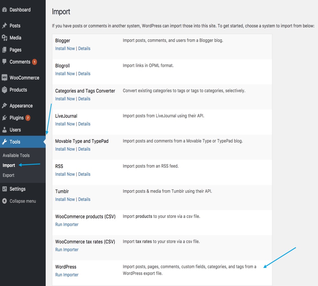Click the Comments count badge
The width and height of the screenshot is (318, 286).
34,62
